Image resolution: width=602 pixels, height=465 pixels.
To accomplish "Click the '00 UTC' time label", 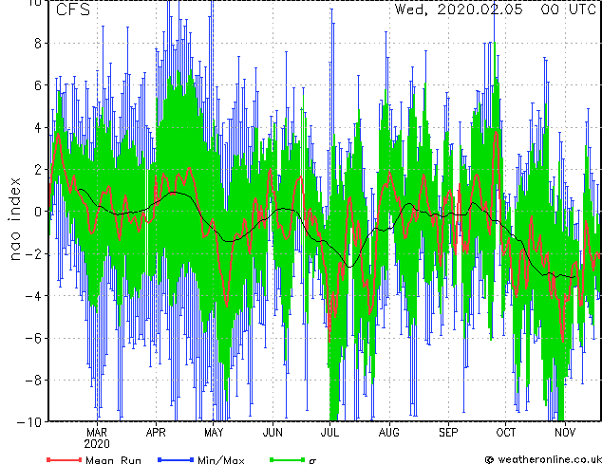I will (568, 9).
